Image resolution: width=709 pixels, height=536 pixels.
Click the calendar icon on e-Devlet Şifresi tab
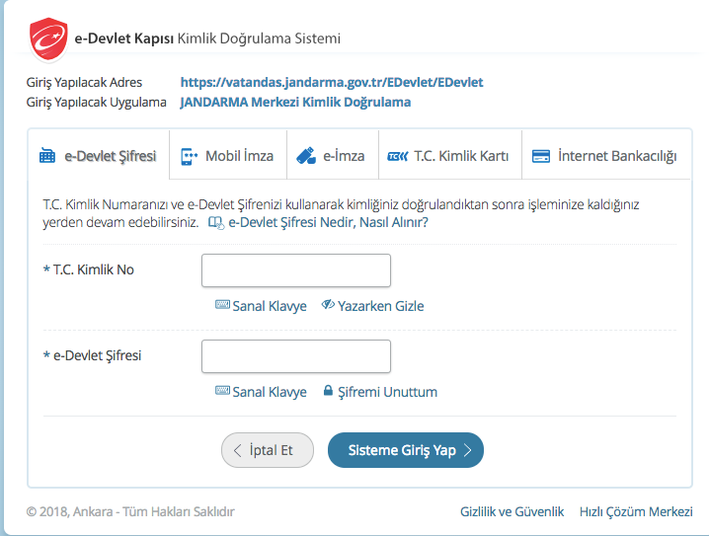coord(47,156)
